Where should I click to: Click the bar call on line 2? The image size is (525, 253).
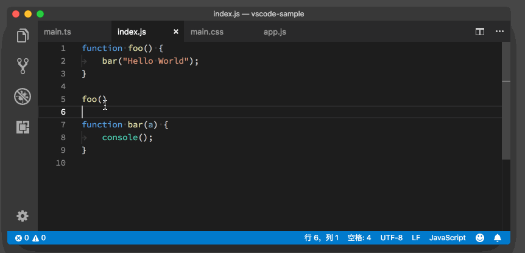(109, 61)
